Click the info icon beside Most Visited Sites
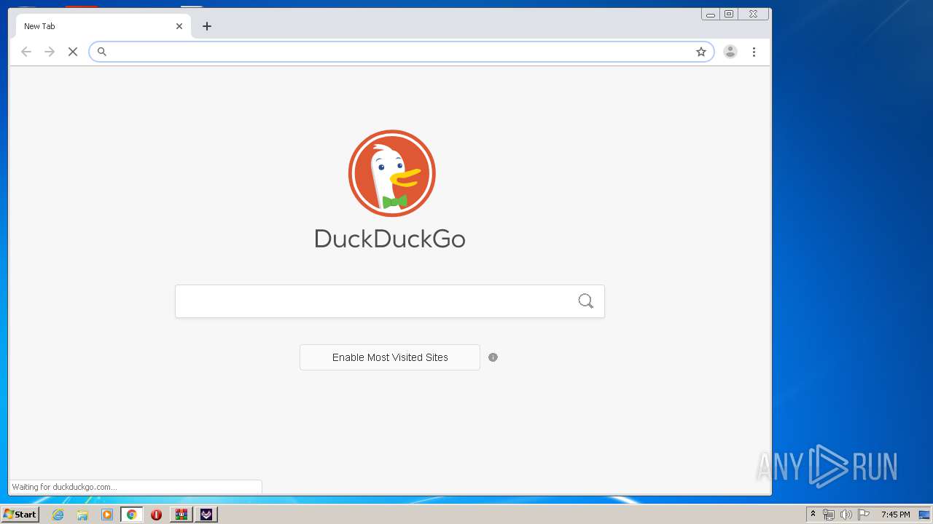This screenshot has height=524, width=933. tap(493, 357)
